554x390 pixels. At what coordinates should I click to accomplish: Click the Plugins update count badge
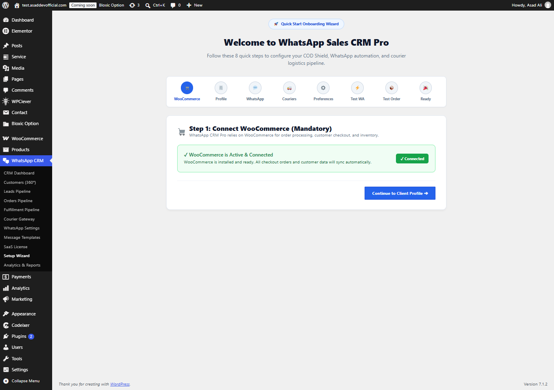[x=31, y=337]
